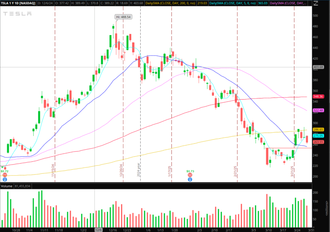This screenshot has width=330, height=232.
Task: Click the 365.03 SMA value in header
Action: pyautogui.click(x=263, y=3)
